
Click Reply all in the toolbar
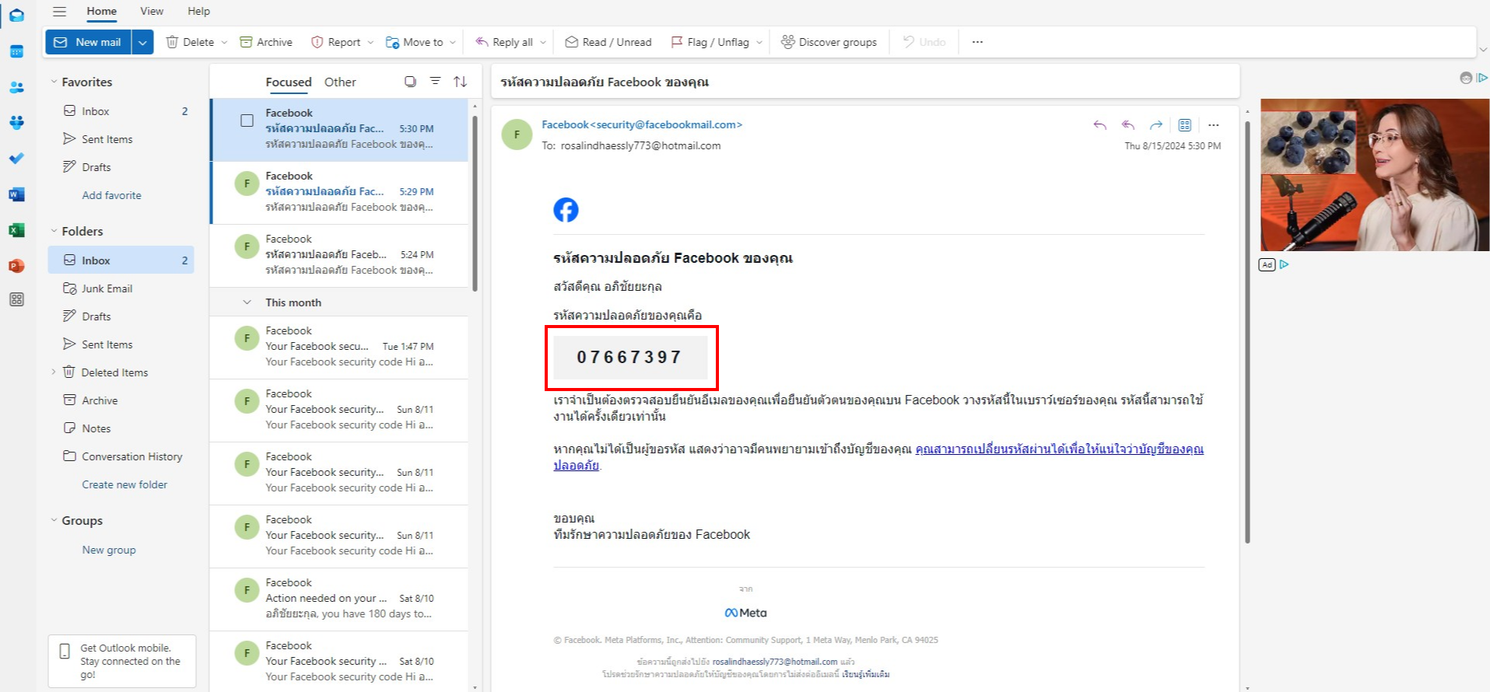coord(504,42)
